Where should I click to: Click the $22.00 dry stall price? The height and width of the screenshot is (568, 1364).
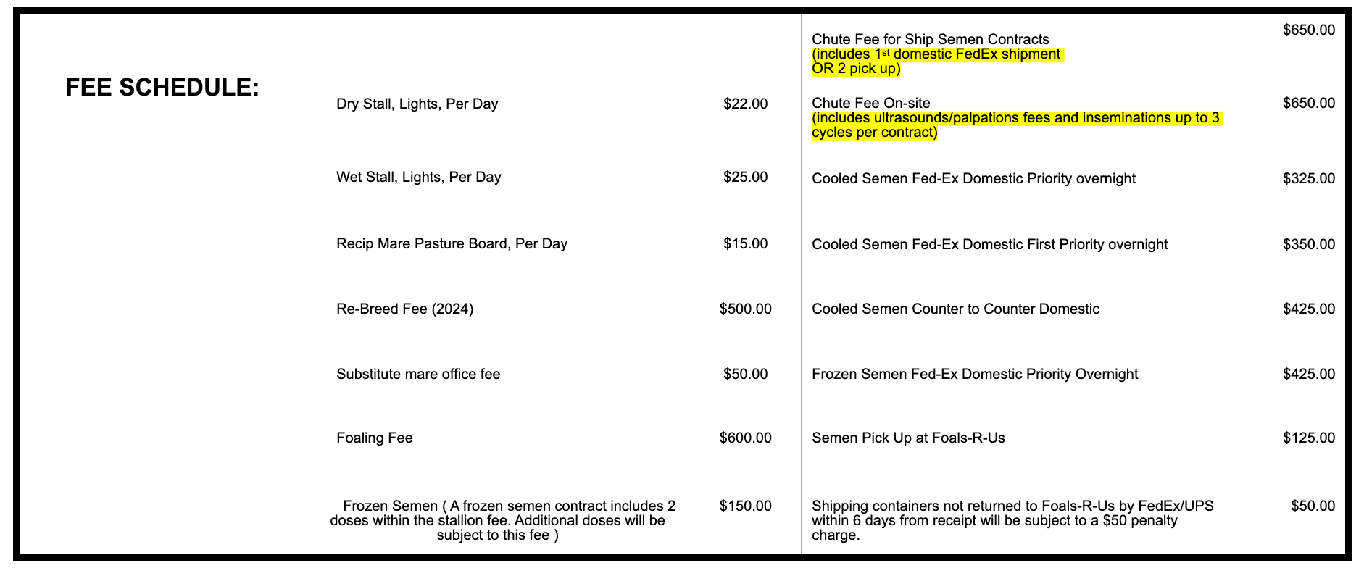pyautogui.click(x=745, y=104)
